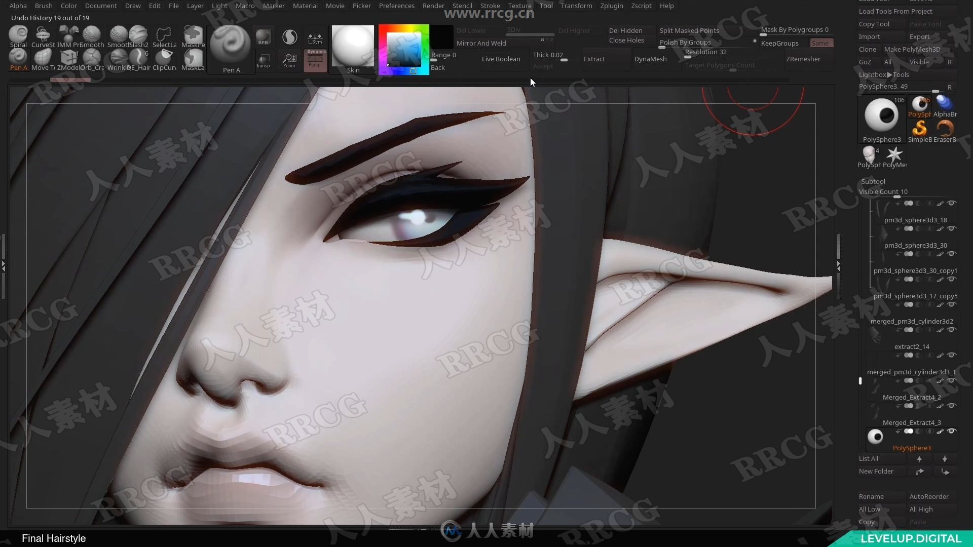
Task: Select the ZModel brush
Action: 68,60
